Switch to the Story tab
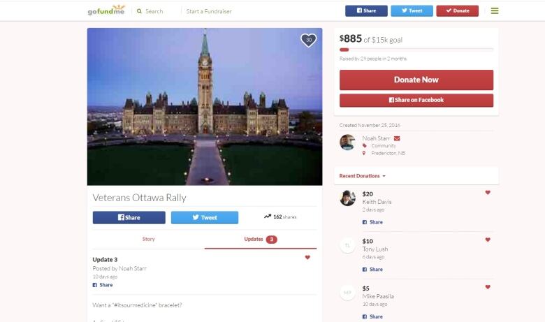545x322 pixels. 148,239
